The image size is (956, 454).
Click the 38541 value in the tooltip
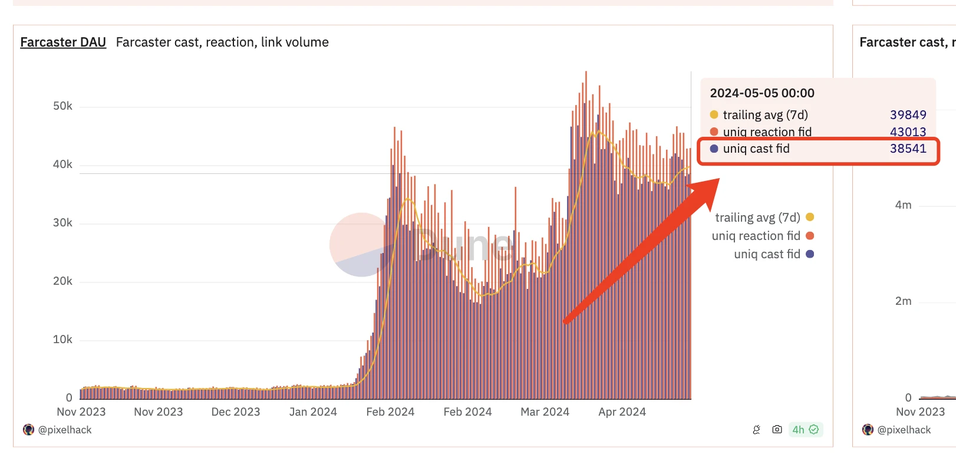coord(908,149)
